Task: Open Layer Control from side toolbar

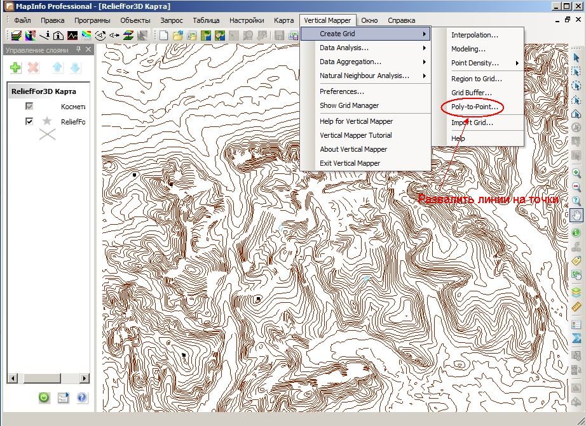Action: tap(576, 292)
